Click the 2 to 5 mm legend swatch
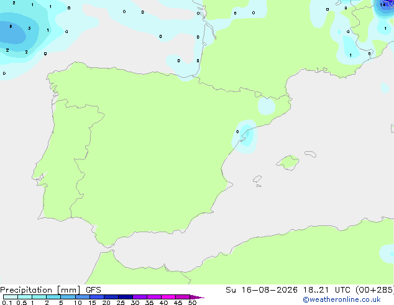The image size is (394, 305). pyautogui.click(x=53, y=297)
